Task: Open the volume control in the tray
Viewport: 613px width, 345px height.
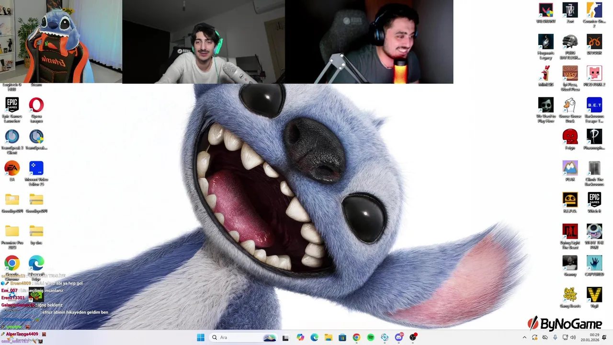Action: pos(573,337)
